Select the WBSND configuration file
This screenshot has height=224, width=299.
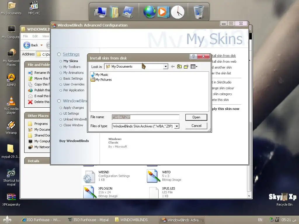(x=107, y=176)
